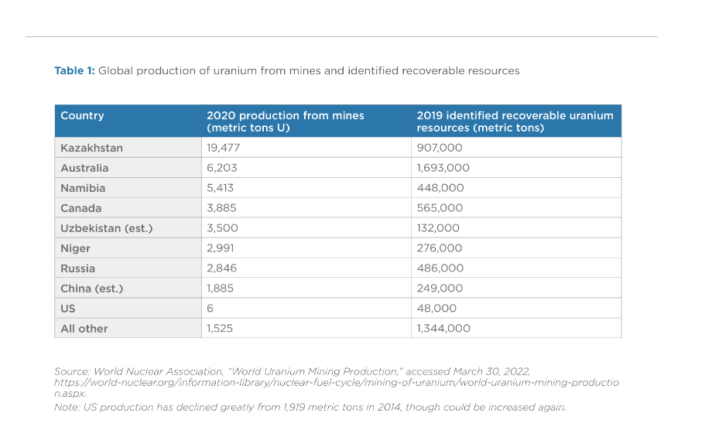
Task: Click Kazakhstan's production value 19,477
Action: point(223,148)
